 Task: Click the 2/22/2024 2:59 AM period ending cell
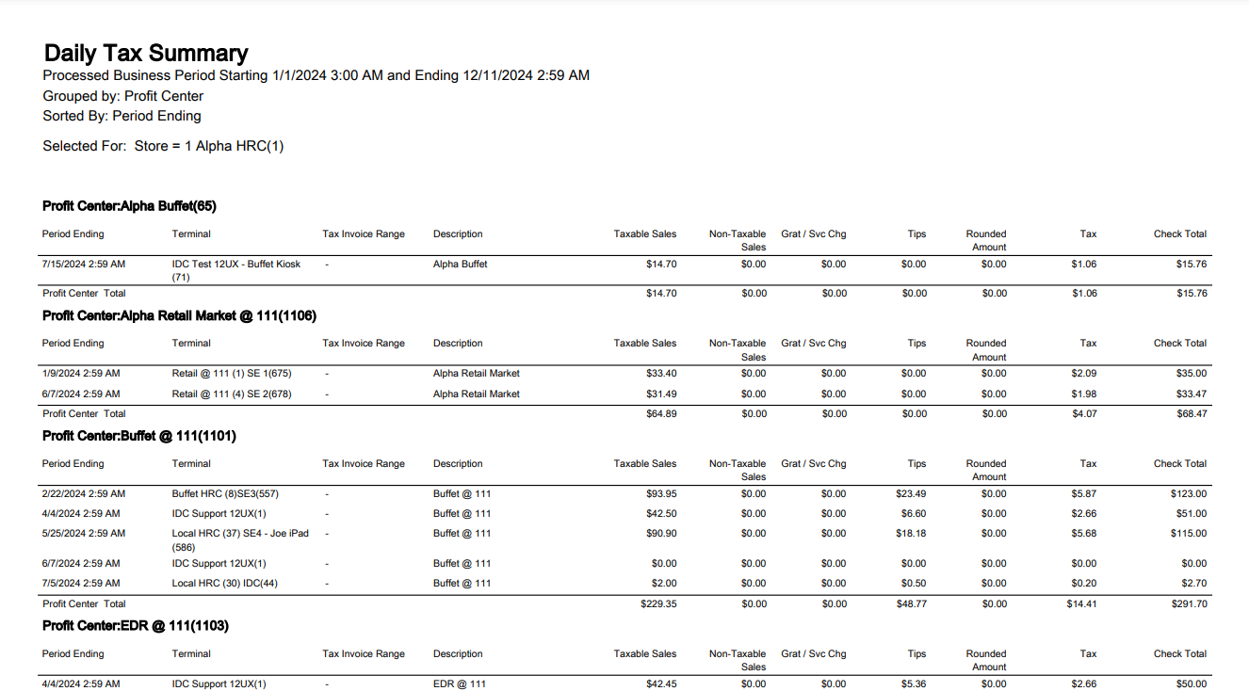click(84, 494)
